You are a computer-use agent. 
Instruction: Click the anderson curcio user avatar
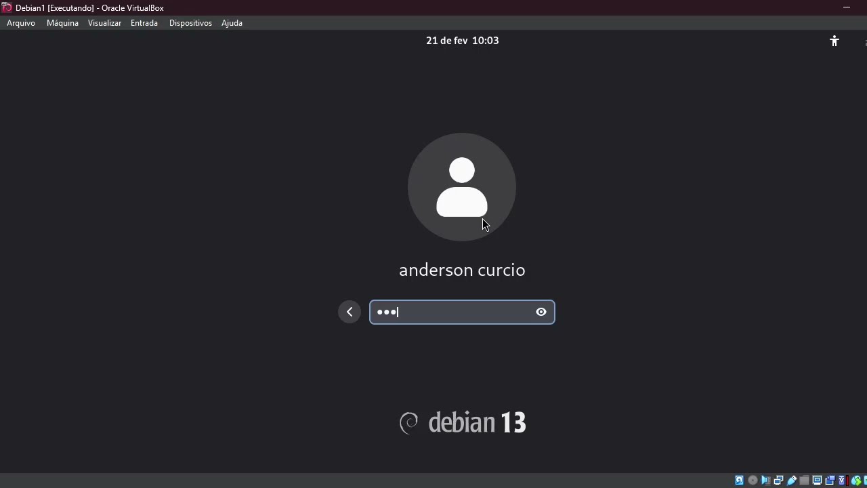[x=462, y=187]
